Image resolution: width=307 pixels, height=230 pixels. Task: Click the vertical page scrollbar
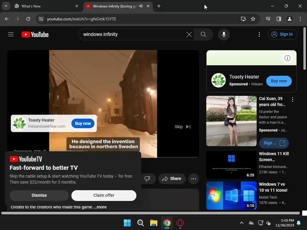click(305, 49)
